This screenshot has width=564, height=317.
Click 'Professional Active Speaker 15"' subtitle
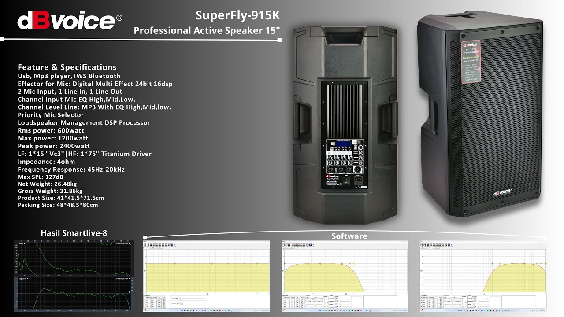(x=207, y=31)
